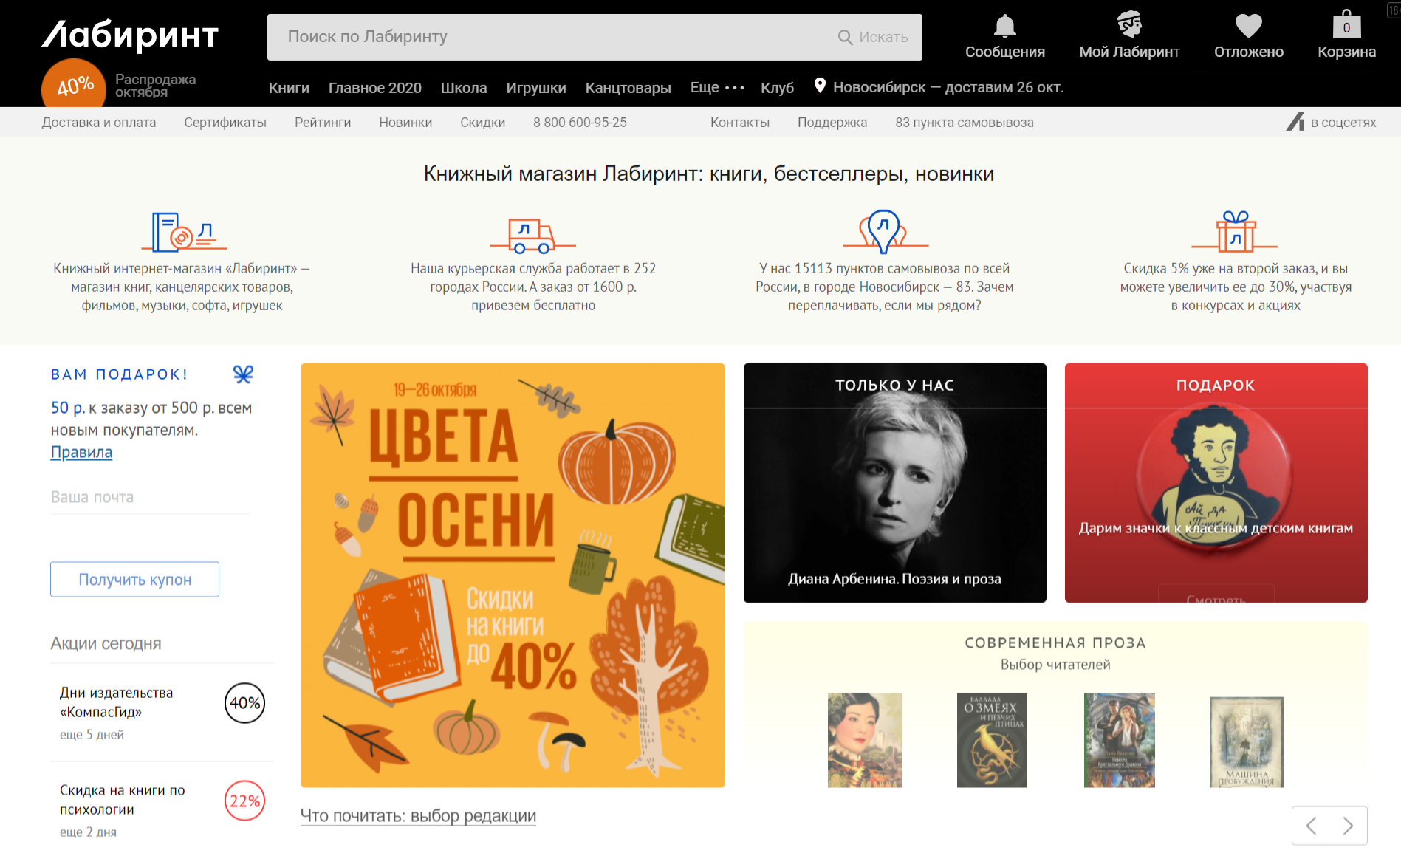Click the Акции сегодня heading
Viewport: 1401px width, 853px height.
coord(106,643)
